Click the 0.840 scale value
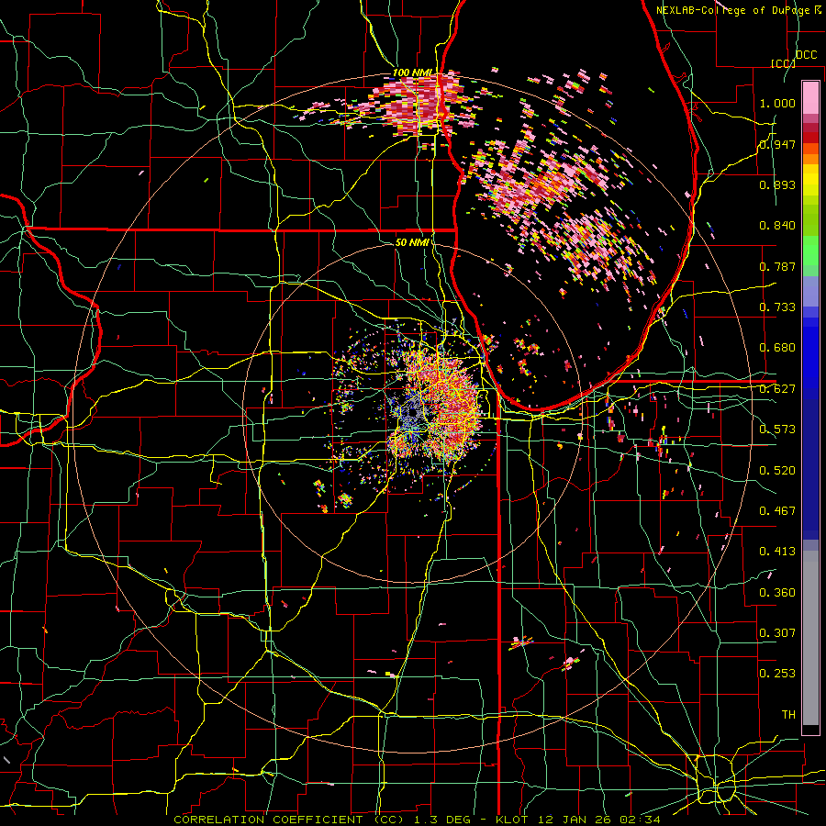The width and height of the screenshot is (826, 826). pyautogui.click(x=777, y=226)
